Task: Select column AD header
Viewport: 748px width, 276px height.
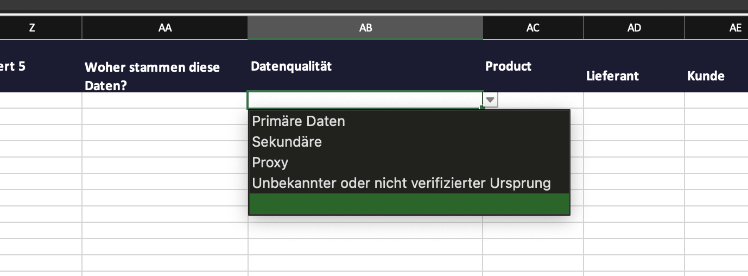Action: (x=634, y=28)
